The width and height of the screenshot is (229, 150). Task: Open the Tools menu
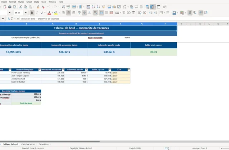pyautogui.click(x=44, y=2)
